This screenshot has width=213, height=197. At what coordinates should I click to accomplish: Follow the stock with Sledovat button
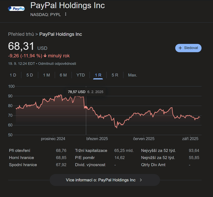pos(188,48)
